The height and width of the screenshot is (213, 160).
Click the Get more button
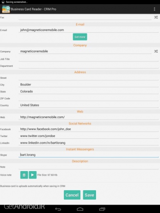pos(80,37)
